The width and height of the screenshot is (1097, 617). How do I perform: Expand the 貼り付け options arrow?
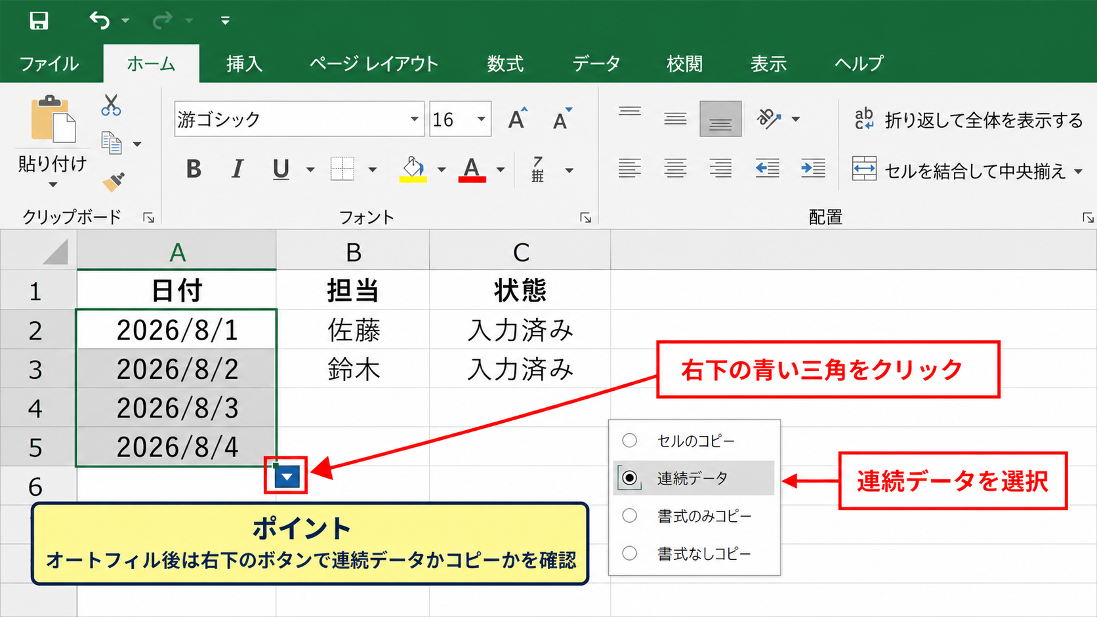tap(52, 185)
